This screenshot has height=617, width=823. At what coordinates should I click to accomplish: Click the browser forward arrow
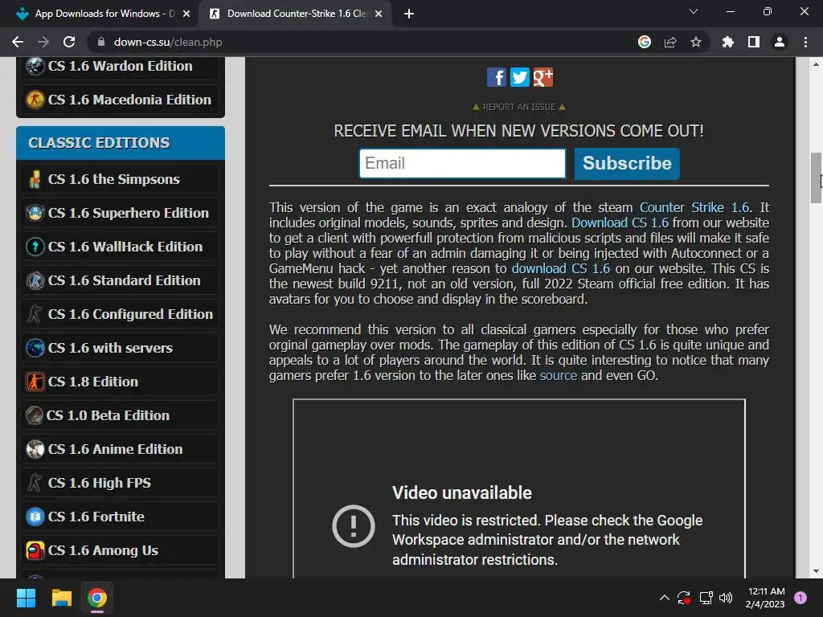43,42
